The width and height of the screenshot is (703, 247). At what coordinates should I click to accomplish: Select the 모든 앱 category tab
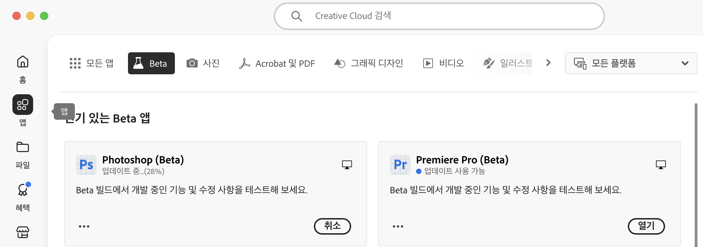pos(92,63)
